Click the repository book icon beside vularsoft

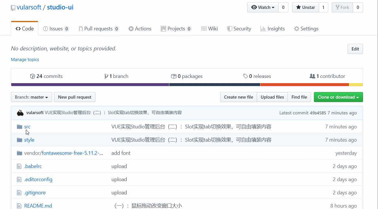pyautogui.click(x=13, y=8)
